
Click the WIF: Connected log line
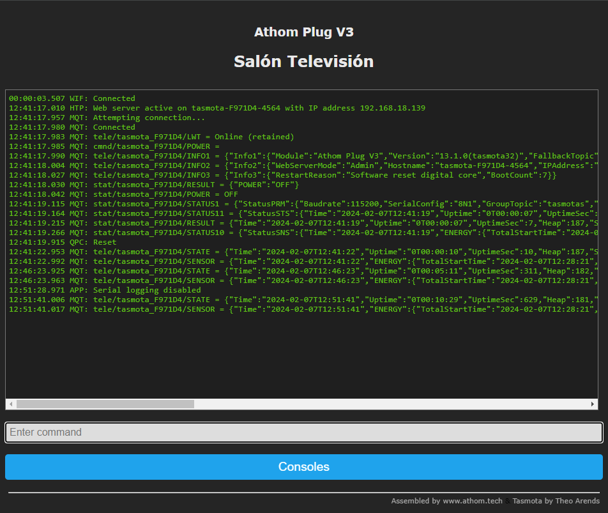[x=72, y=98]
